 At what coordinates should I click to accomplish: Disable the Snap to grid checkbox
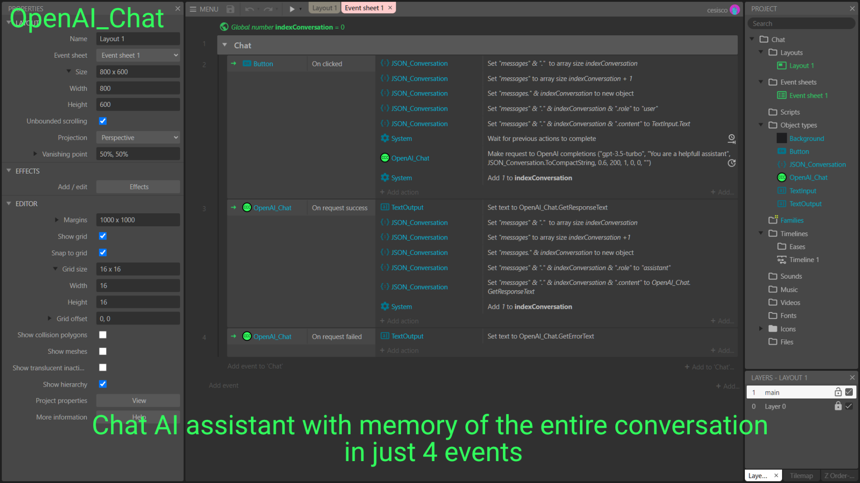click(x=103, y=252)
